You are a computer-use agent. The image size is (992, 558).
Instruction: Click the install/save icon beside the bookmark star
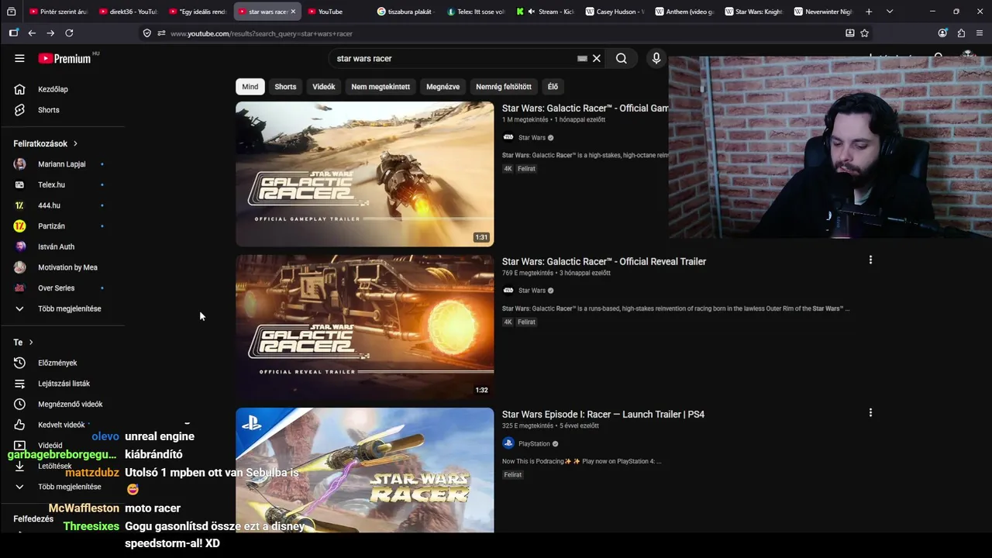click(x=850, y=33)
